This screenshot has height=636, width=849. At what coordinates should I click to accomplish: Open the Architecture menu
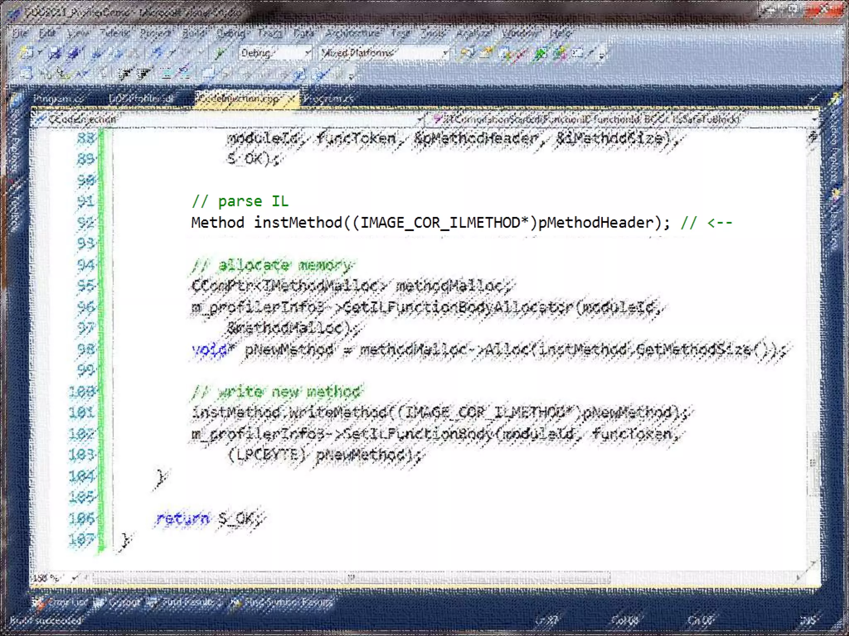pos(352,33)
